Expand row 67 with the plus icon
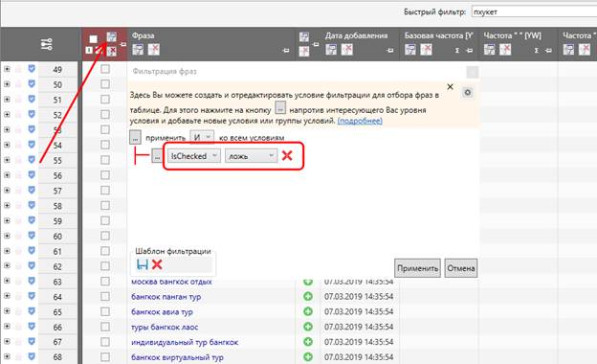 point(7,342)
